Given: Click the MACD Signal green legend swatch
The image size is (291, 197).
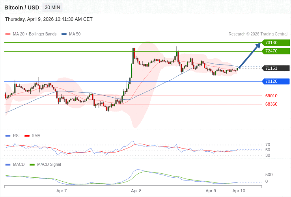Looking at the screenshot, I should click(32, 165).
